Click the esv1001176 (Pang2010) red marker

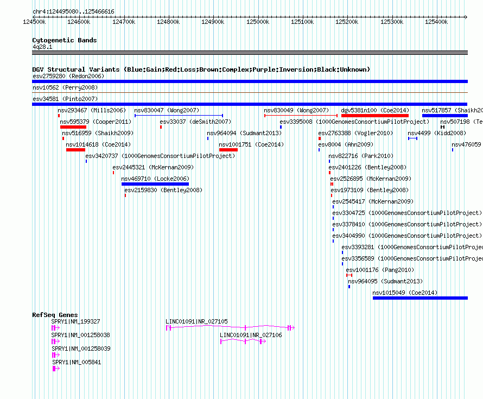(x=349, y=275)
